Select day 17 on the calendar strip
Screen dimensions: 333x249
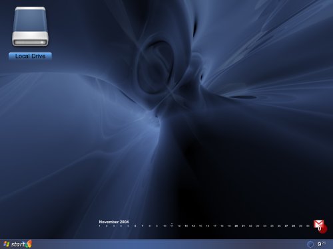[214, 226]
